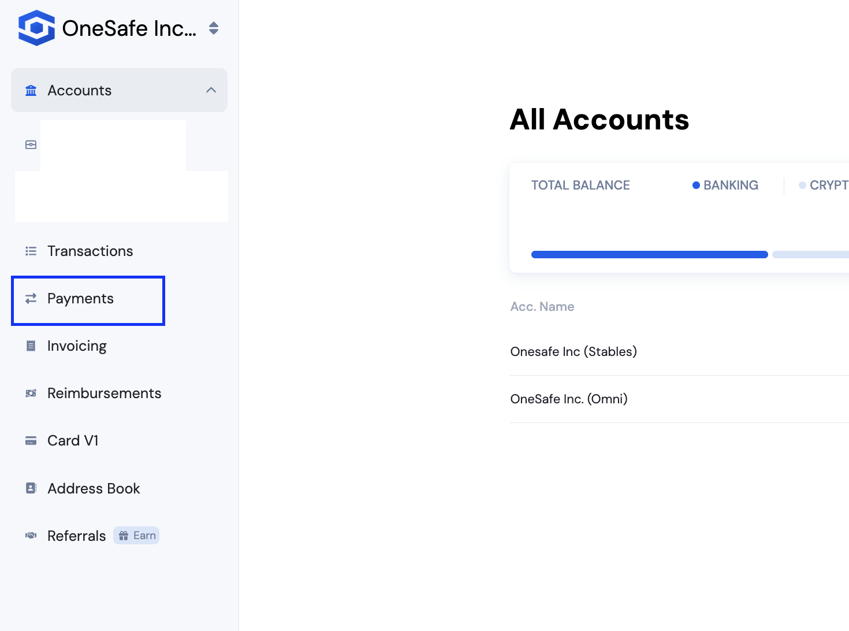This screenshot has width=849, height=631.
Task: Click the TOTAL BALANCE label
Action: coord(580,185)
